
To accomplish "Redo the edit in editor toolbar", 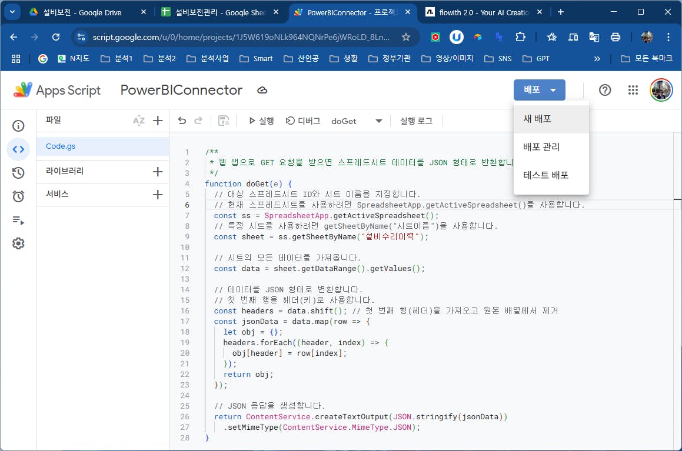I will [x=198, y=121].
